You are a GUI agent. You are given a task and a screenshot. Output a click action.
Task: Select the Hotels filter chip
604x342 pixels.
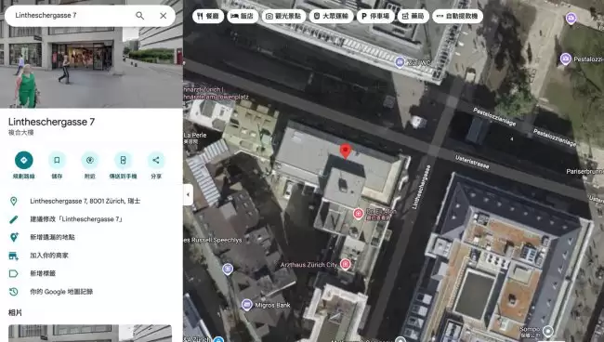(243, 16)
